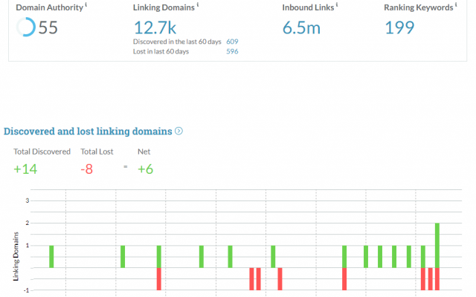Click the +6 Net value
Image resolution: width=476 pixels, height=297 pixels.
click(146, 169)
